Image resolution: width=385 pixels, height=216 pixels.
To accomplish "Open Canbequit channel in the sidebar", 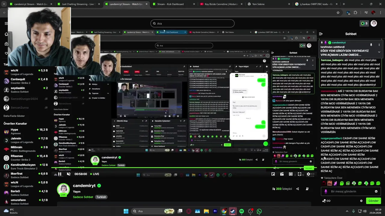I will pos(26,81).
